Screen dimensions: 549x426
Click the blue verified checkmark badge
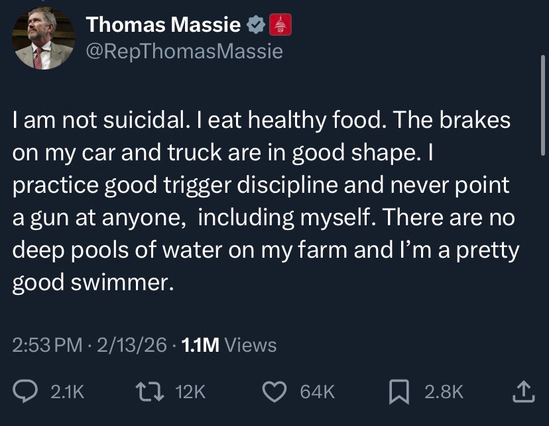pos(255,26)
